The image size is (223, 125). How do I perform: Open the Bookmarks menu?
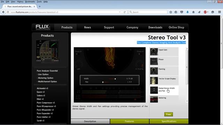(30, 2)
